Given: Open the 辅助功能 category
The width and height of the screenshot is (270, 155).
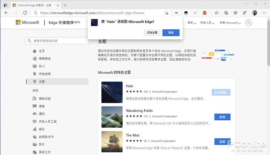Looking at the screenshot, I should tap(44, 99).
